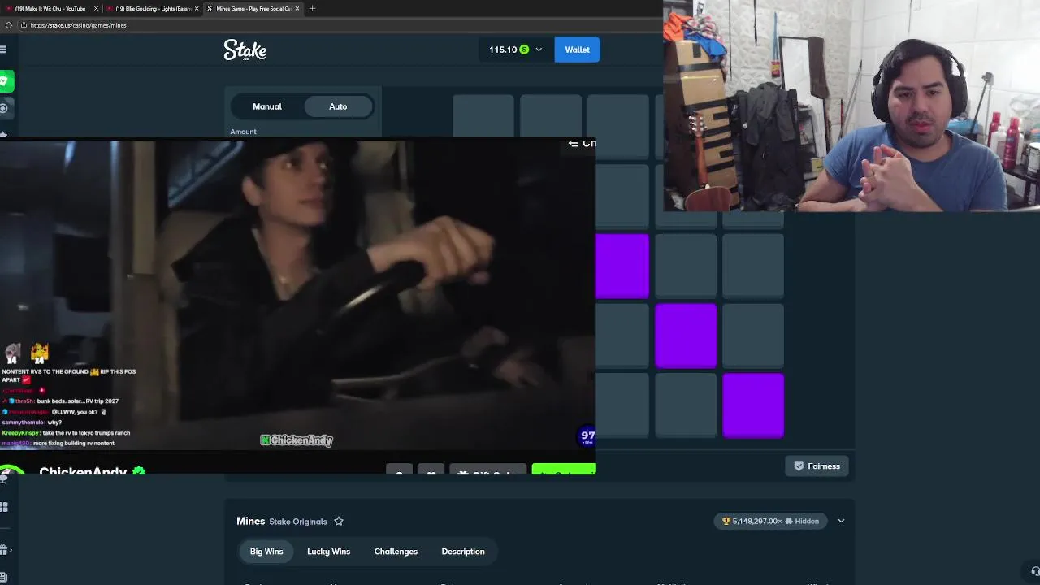The height and width of the screenshot is (585, 1040).
Task: Open the Big Wins tab
Action: coord(266,552)
